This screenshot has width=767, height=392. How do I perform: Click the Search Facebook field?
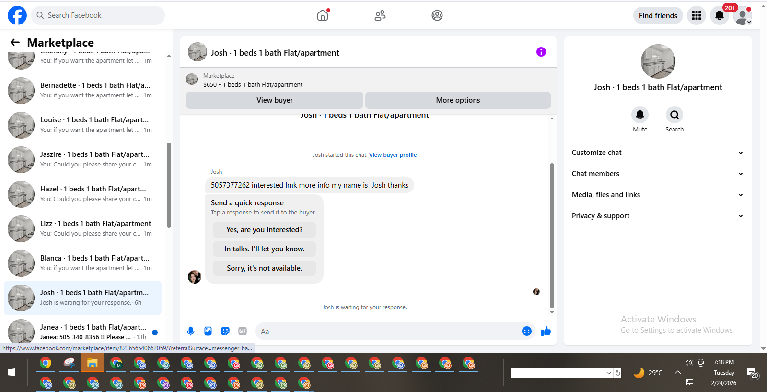click(98, 15)
